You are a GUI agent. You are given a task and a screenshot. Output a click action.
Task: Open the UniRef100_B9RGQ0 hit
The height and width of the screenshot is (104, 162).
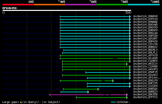tap(145, 89)
